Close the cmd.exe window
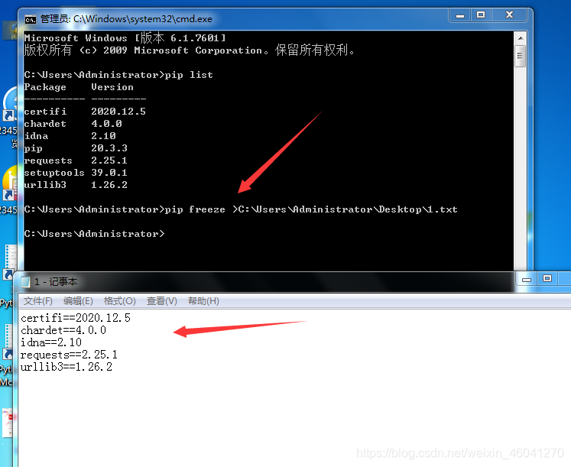Image resolution: width=571 pixels, height=467 pixels. [509, 15]
